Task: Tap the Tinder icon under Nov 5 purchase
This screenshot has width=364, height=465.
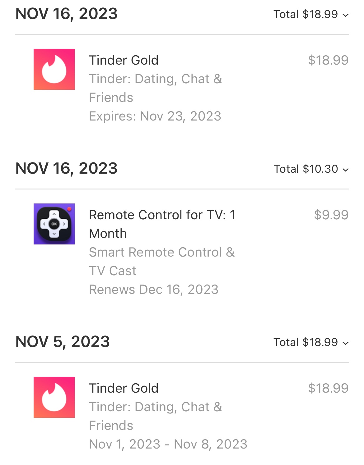Action: pos(54,397)
